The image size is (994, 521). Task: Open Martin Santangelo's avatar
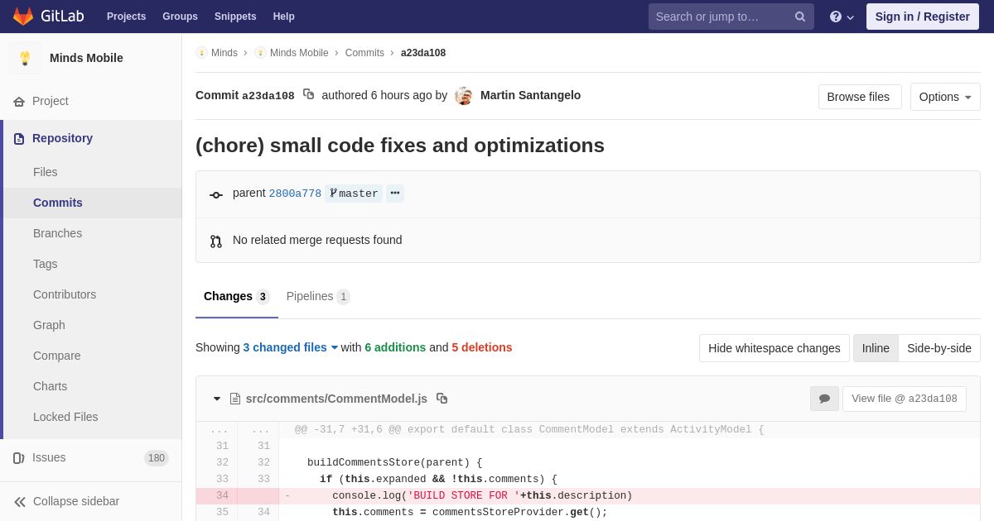[464, 96]
